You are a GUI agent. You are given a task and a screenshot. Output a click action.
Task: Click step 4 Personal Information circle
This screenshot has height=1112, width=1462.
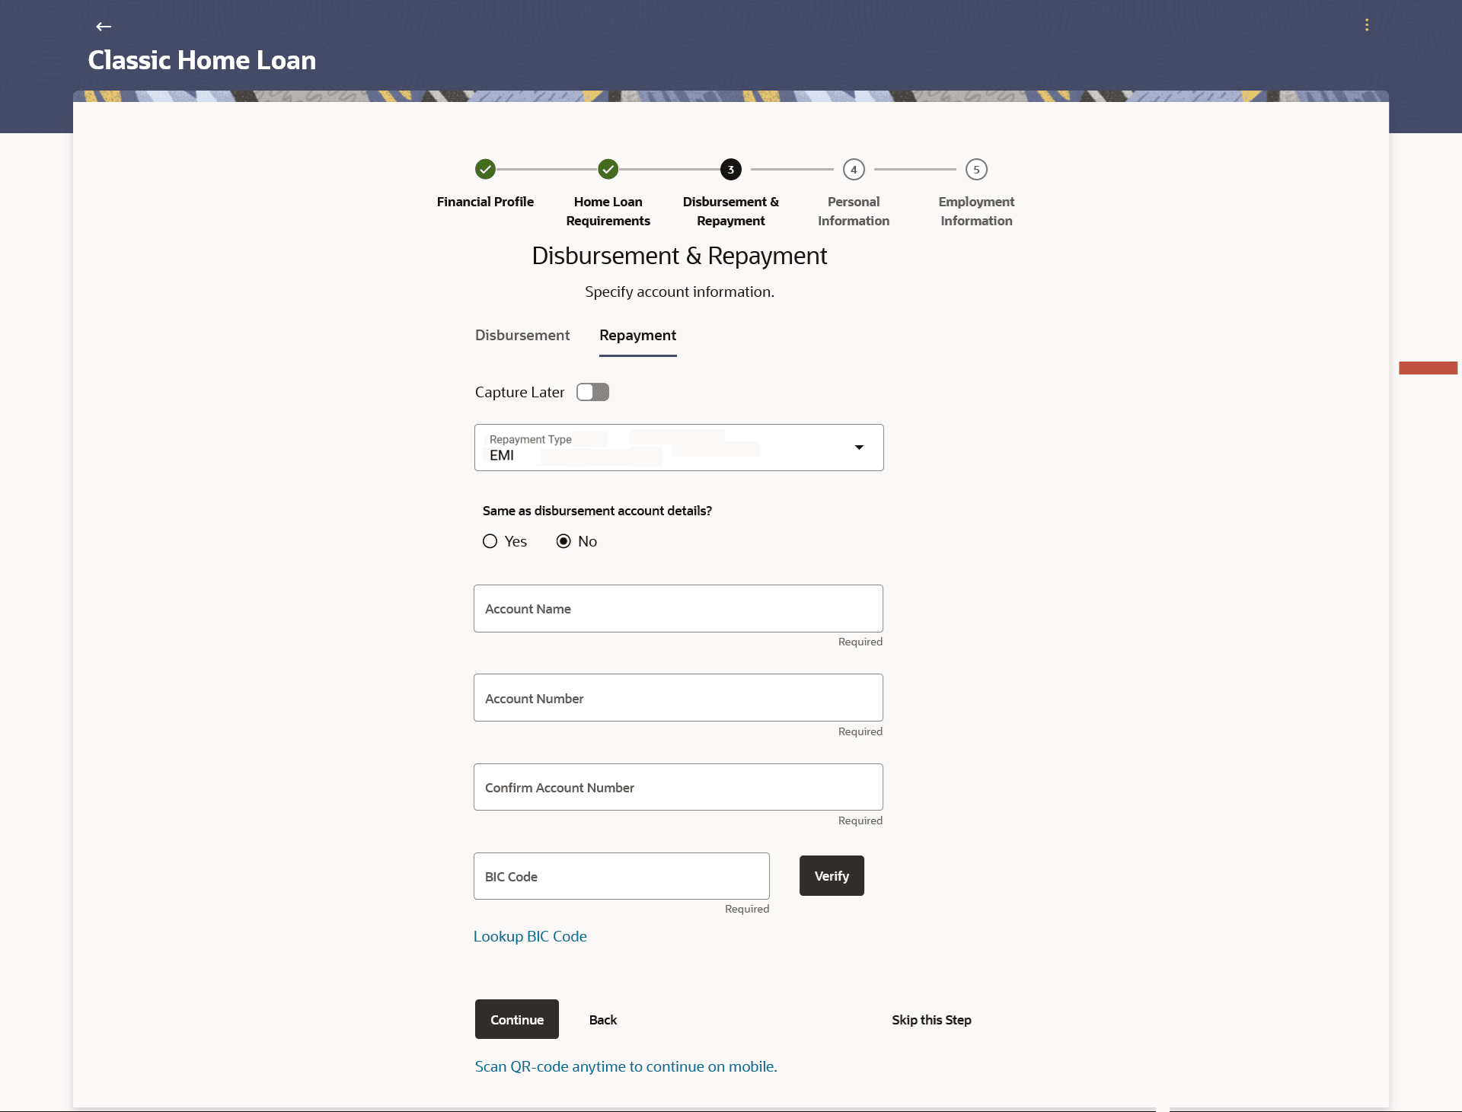point(854,169)
